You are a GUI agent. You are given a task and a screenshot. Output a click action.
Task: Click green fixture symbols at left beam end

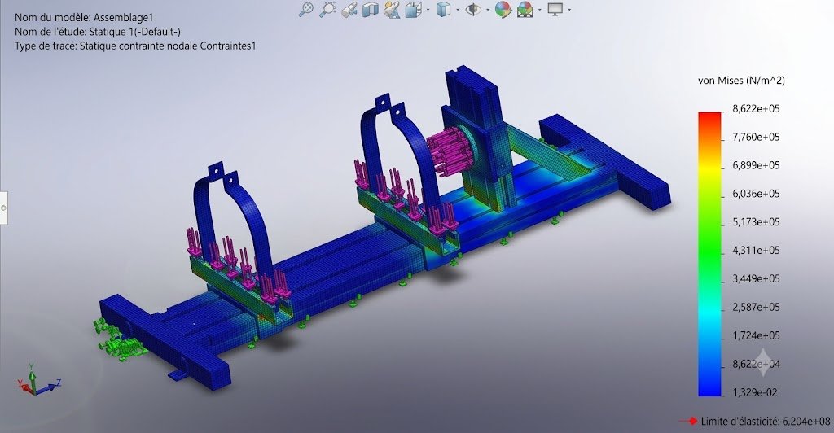point(119,339)
